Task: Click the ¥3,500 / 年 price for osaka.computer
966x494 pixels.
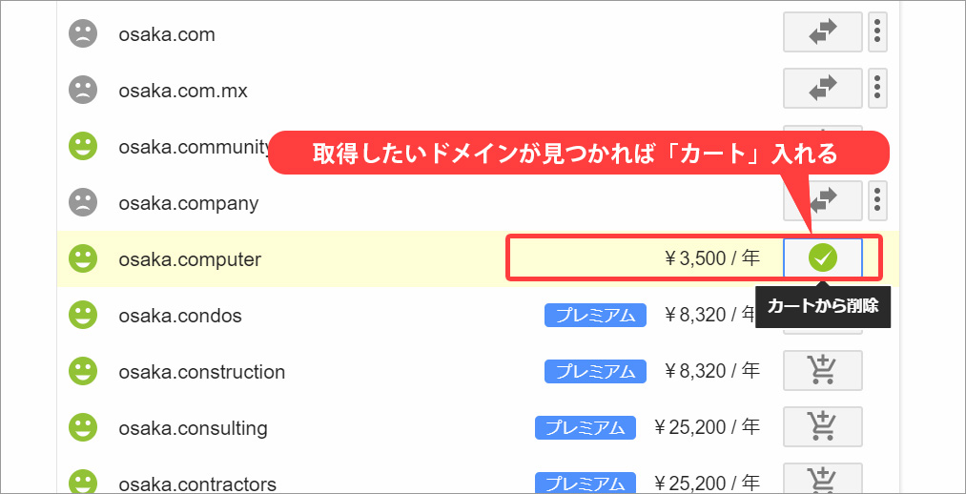Action: coord(712,258)
